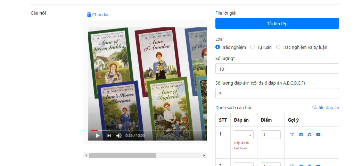Image resolution: width=362 pixels, height=166 pixels.
Task: Click the horizontal scrollbar thumb
Action: click(123, 156)
